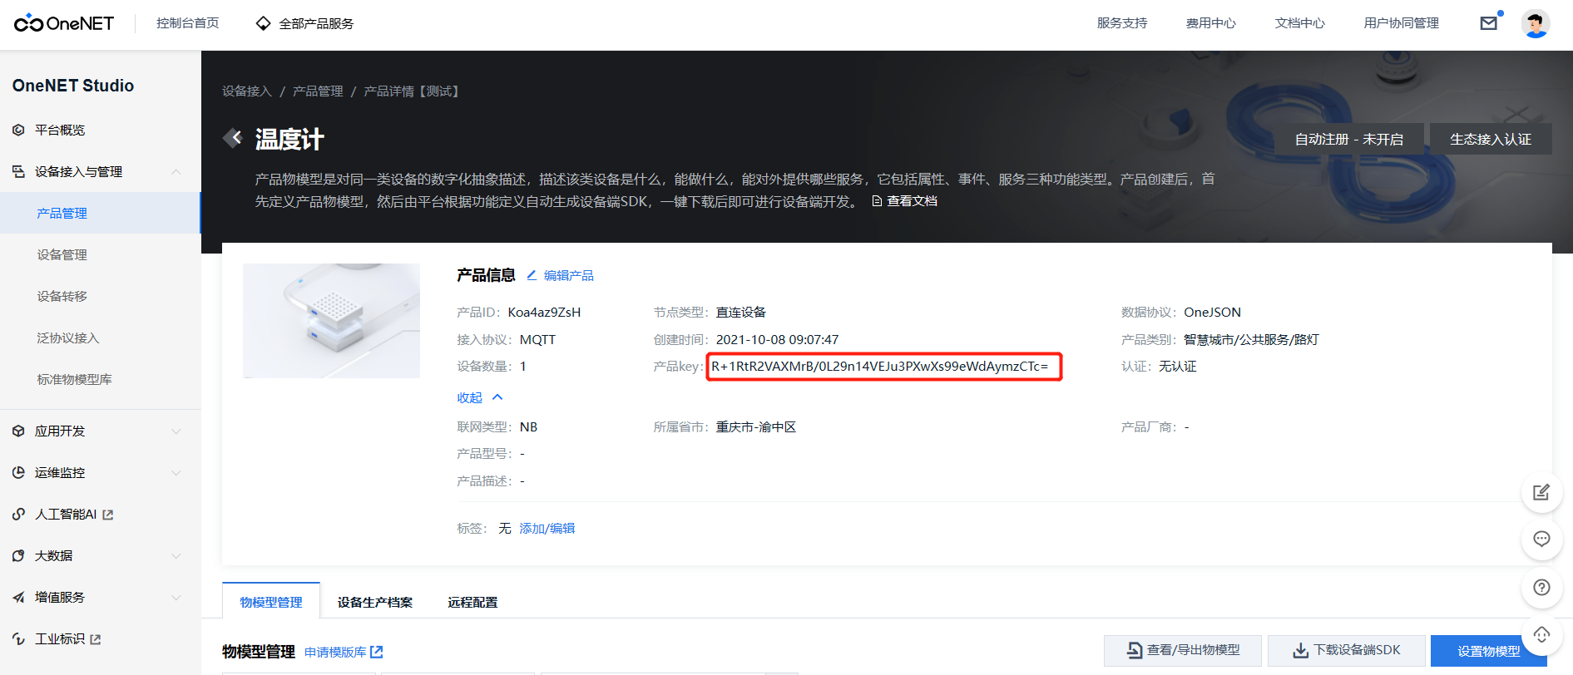
Task: Click 编辑产品 edit link
Action: click(560, 275)
